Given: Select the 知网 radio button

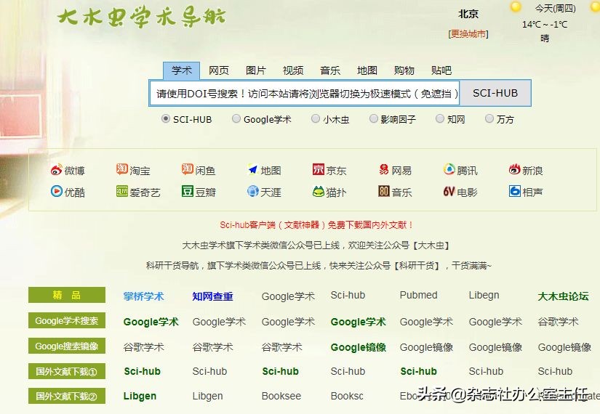Looking at the screenshot, I should 440,118.
